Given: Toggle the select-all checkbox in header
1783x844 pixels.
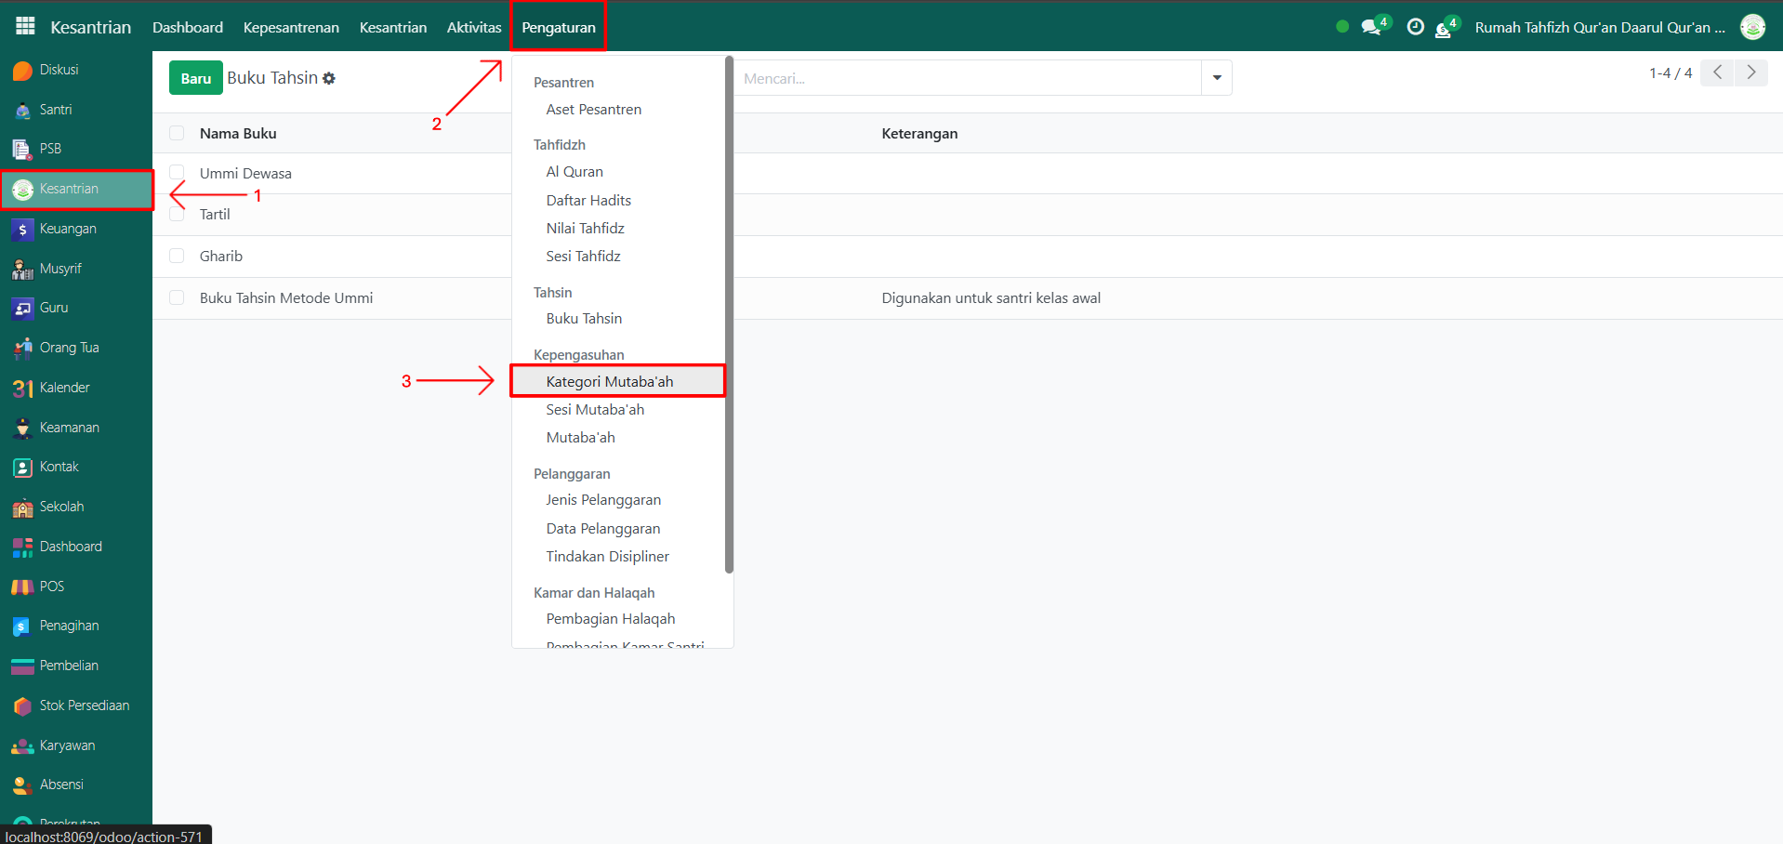Looking at the screenshot, I should click(177, 133).
